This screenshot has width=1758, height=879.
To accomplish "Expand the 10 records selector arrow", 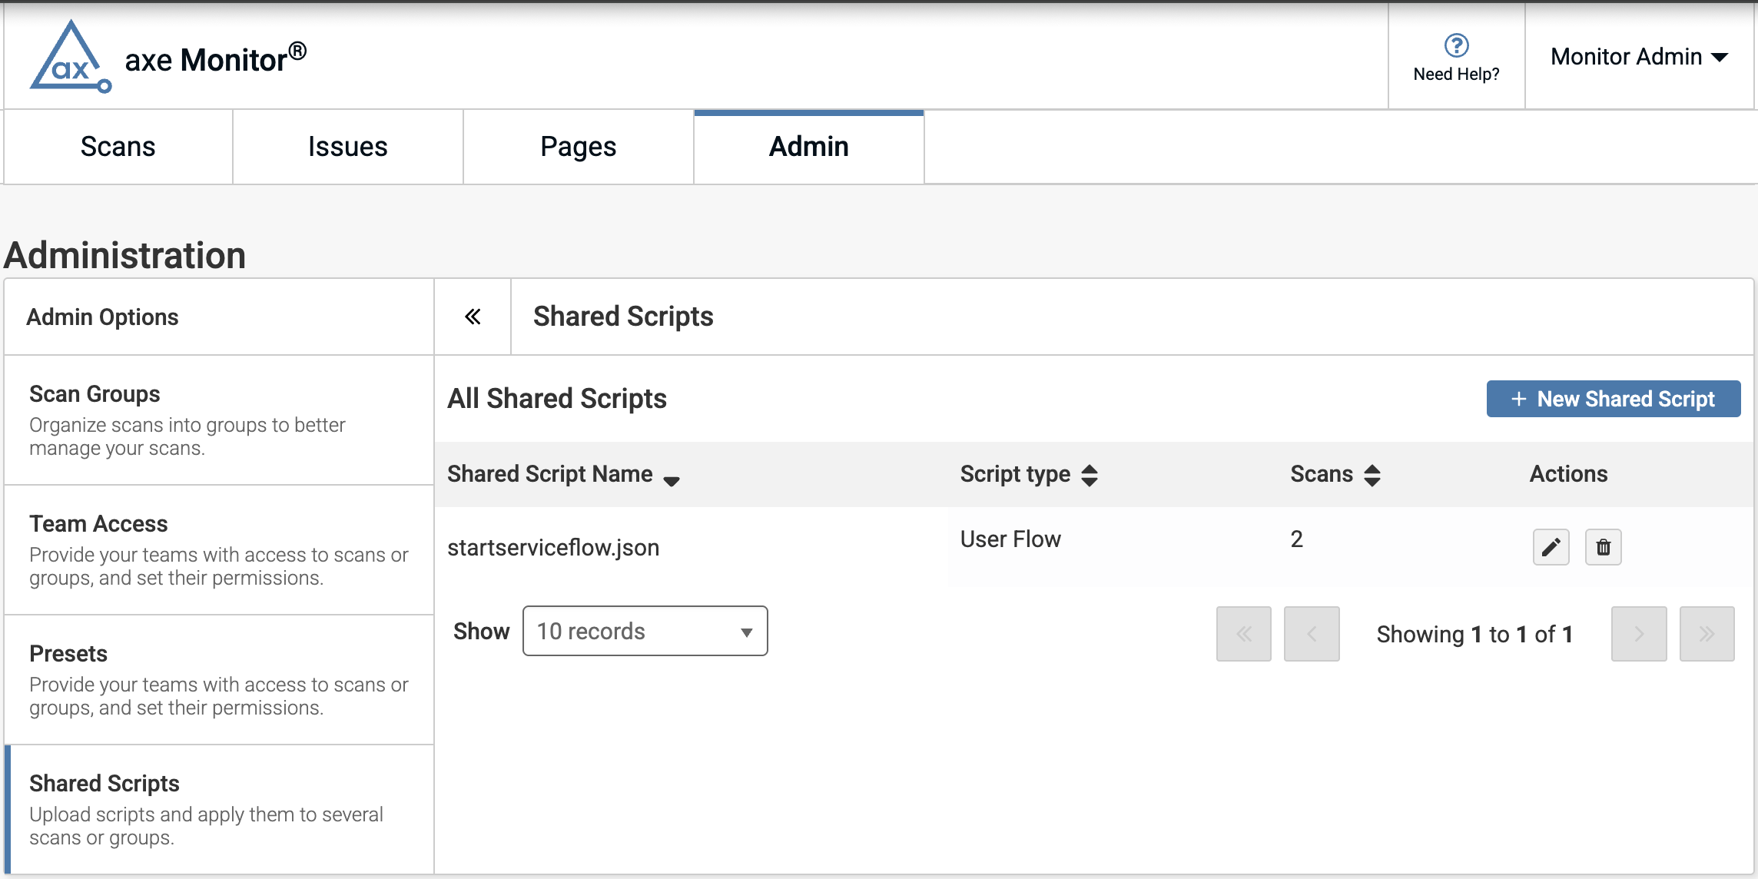I will pyautogui.click(x=746, y=632).
